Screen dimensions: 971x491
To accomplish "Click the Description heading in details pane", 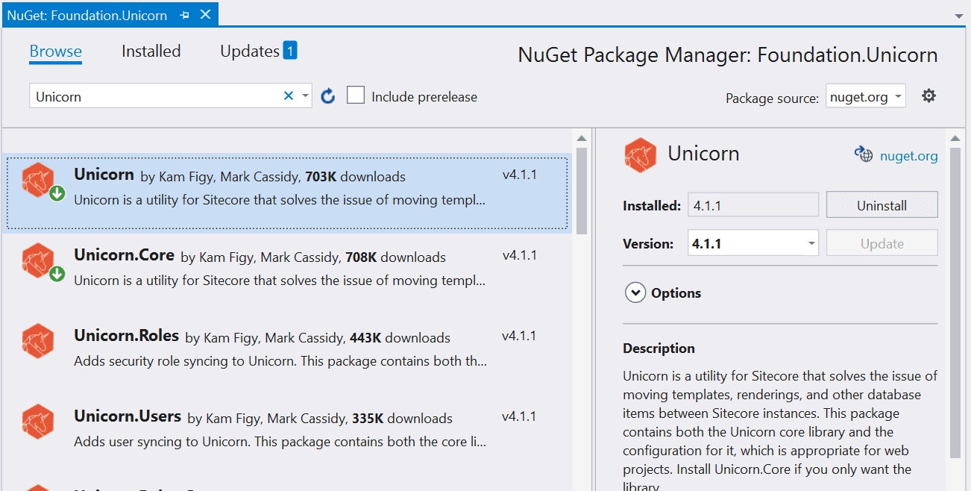I will [659, 348].
